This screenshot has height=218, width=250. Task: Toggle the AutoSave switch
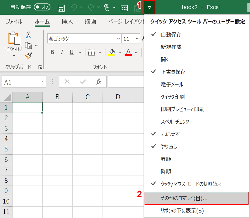(42, 7)
